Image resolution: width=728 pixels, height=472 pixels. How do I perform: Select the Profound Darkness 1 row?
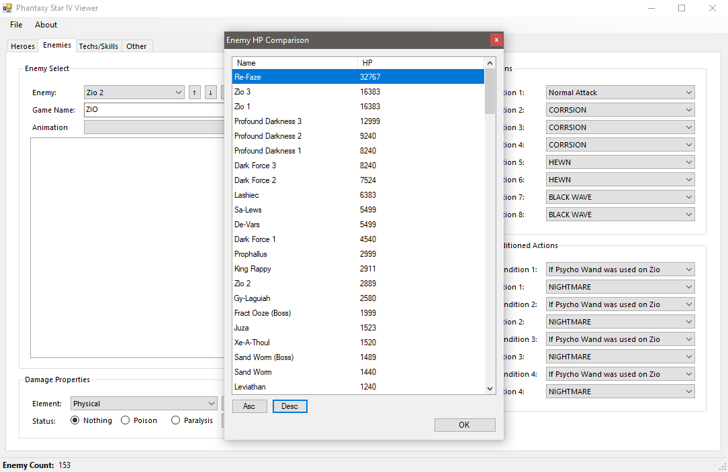point(358,151)
